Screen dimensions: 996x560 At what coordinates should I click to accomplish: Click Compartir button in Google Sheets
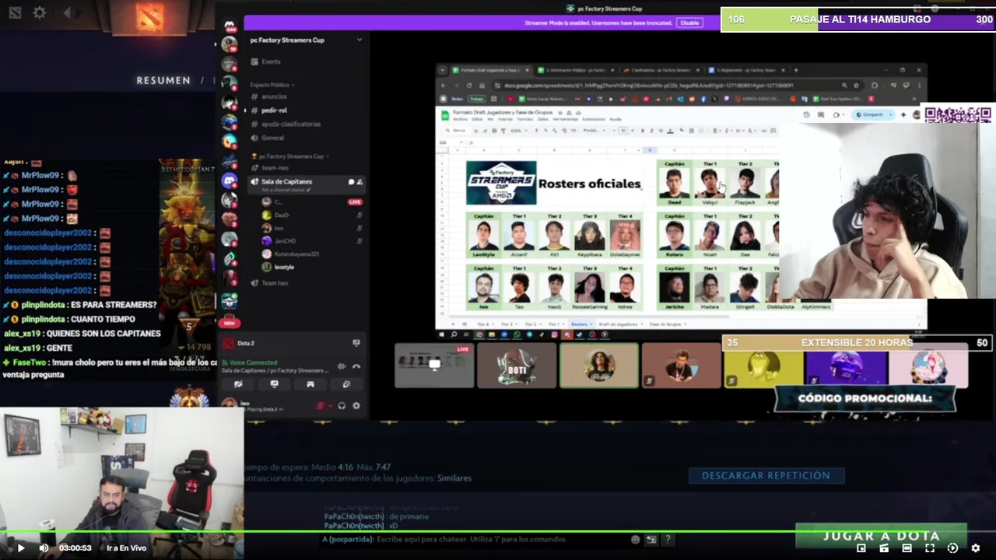coord(874,114)
